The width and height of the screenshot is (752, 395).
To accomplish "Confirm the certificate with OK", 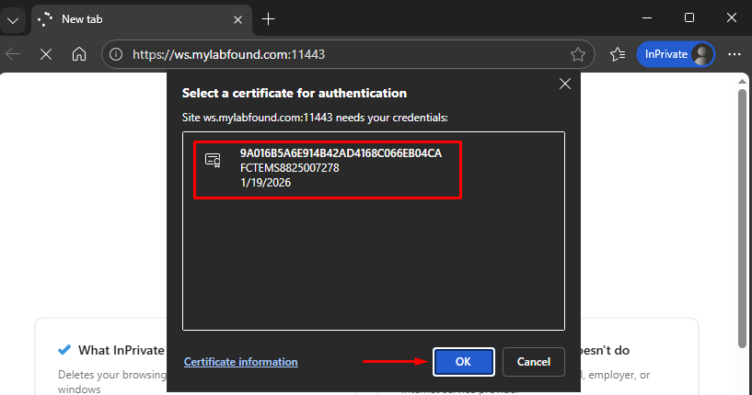I will pyautogui.click(x=463, y=362).
